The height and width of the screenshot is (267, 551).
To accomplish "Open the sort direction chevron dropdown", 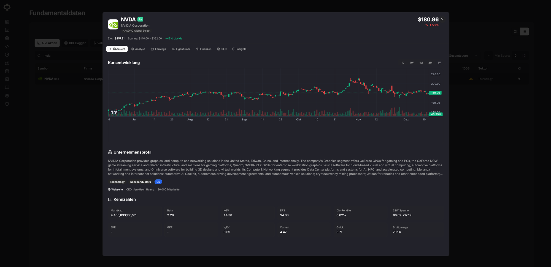I will pyautogui.click(x=488, y=56).
